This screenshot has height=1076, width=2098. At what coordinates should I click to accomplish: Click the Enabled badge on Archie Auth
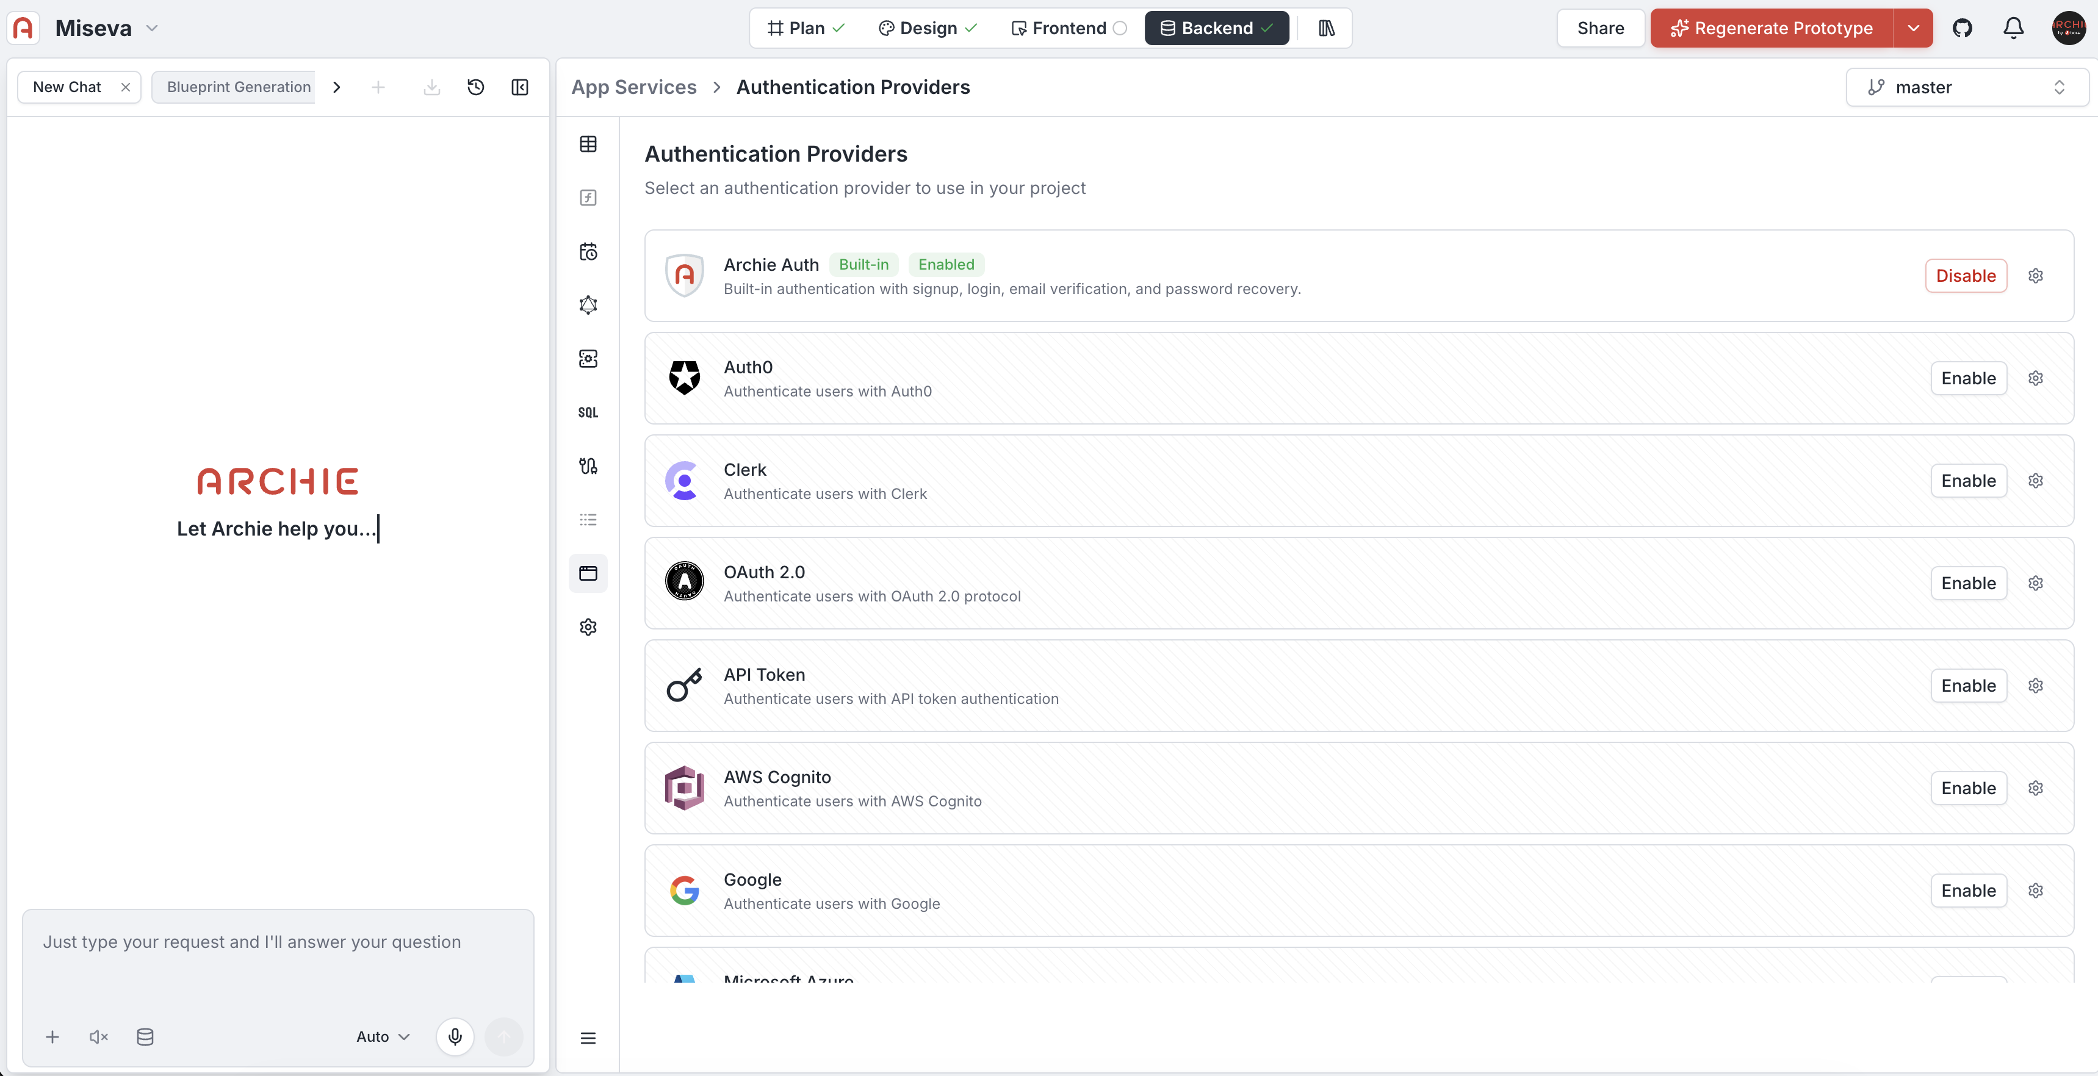946,265
